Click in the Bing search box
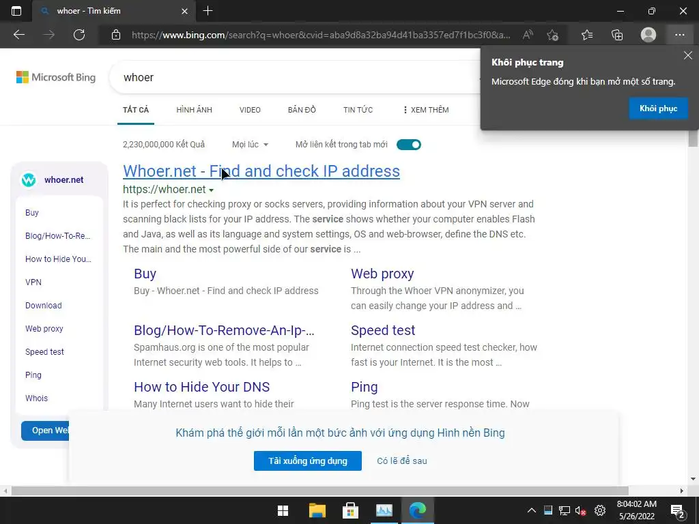The image size is (699, 524). [294, 78]
